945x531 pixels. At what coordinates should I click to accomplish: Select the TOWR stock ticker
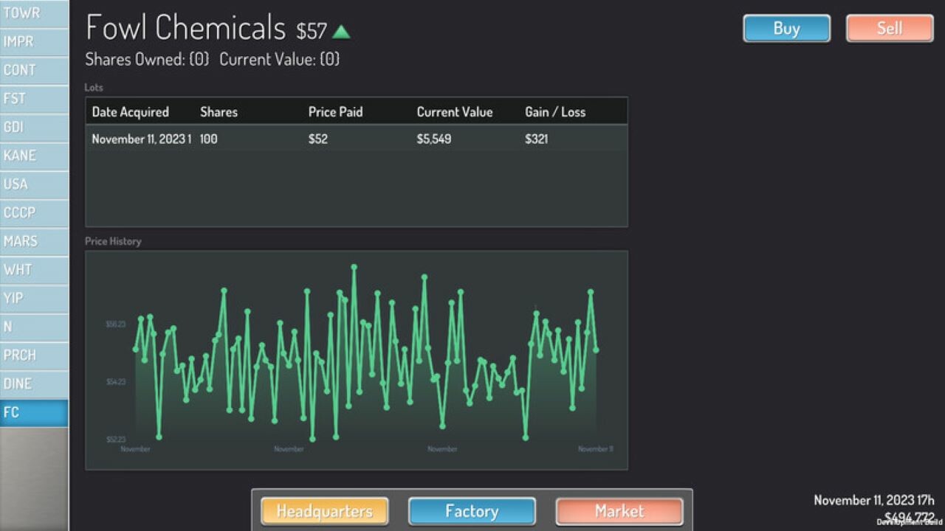point(34,13)
